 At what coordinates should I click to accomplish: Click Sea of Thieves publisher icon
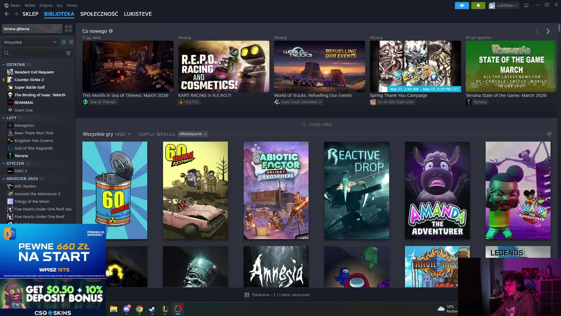pyautogui.click(x=85, y=102)
